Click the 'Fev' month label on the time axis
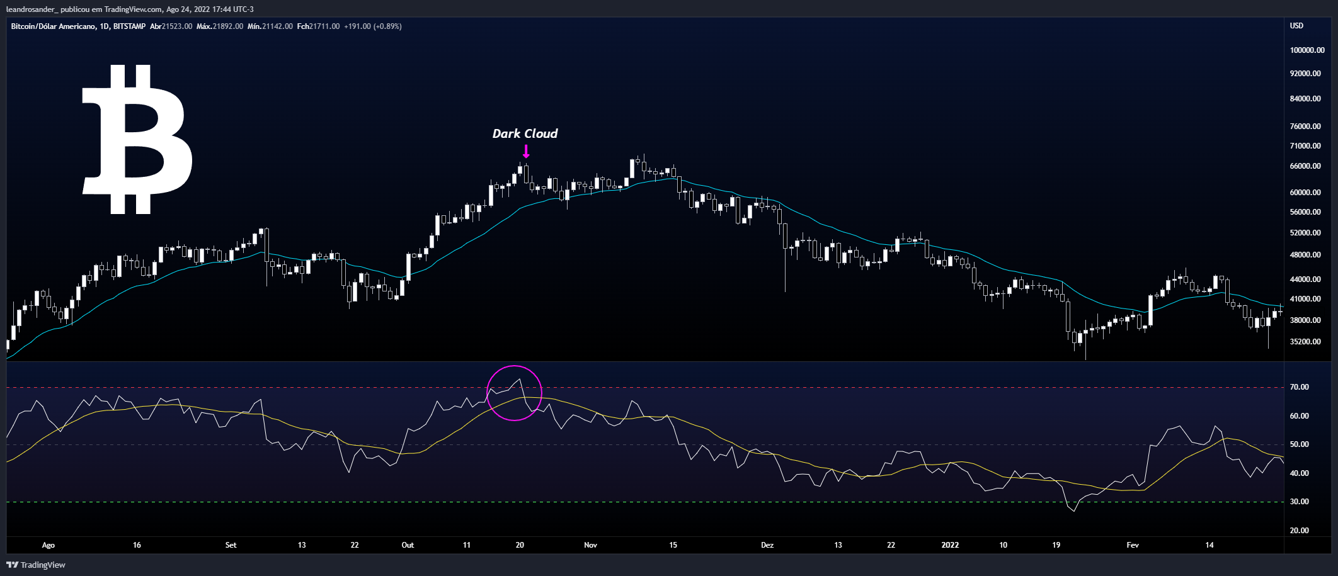 1133,545
